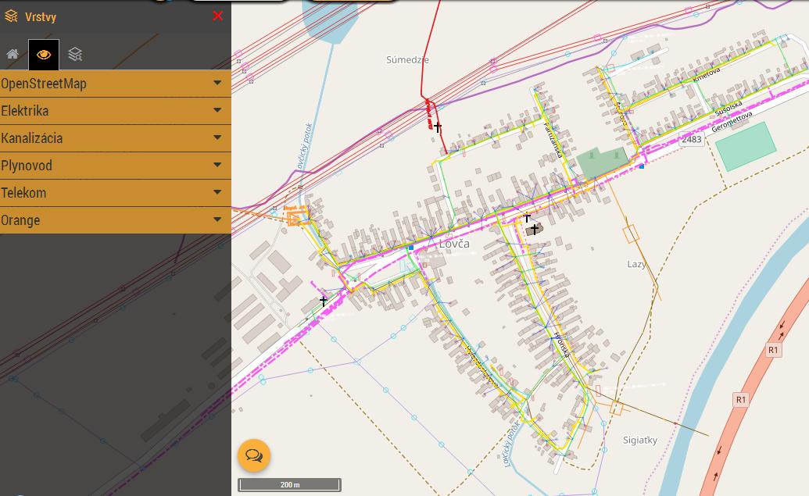Click the black cross marker below Súmedzie

click(x=438, y=127)
